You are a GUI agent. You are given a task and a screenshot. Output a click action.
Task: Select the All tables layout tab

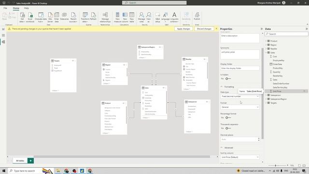click(x=20, y=160)
